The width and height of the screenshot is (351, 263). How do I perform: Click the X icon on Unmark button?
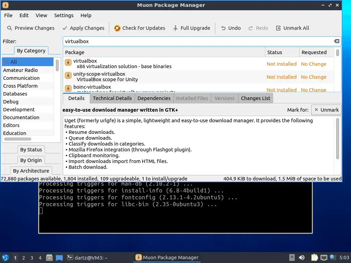[x=316, y=110]
